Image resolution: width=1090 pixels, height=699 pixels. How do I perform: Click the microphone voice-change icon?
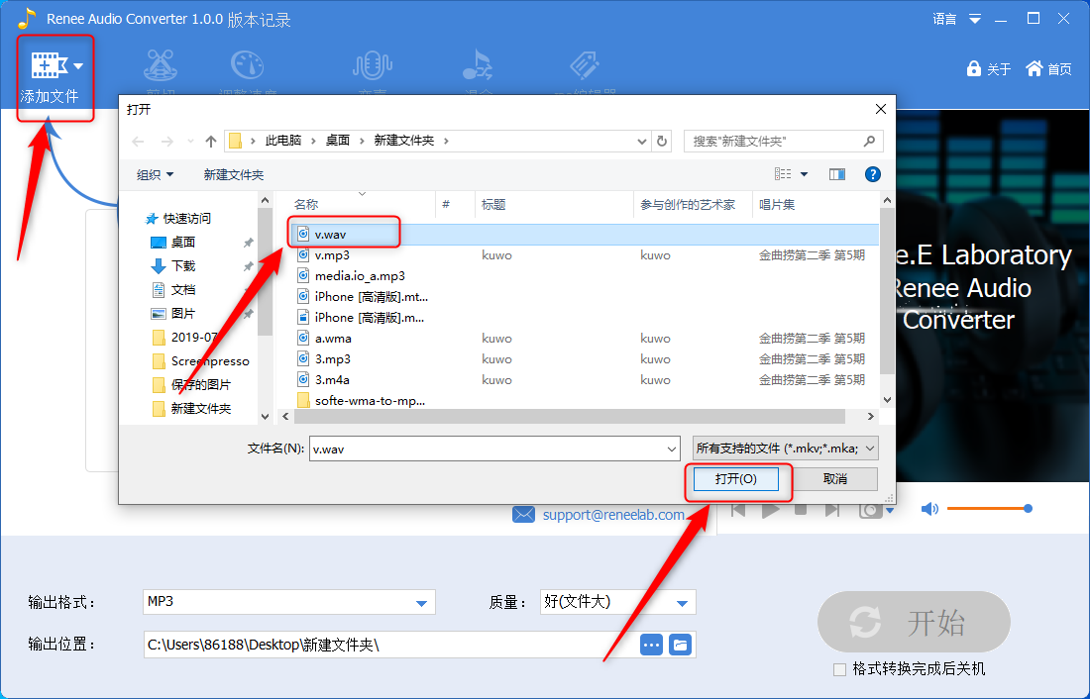pos(372,65)
